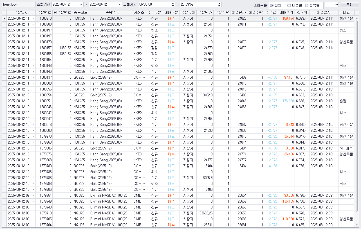Click the 종목코드 column header
The height and width of the screenshot is (229, 361).
[x=80, y=13]
